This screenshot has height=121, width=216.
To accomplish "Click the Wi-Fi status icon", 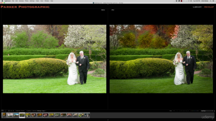I will coord(189,1).
